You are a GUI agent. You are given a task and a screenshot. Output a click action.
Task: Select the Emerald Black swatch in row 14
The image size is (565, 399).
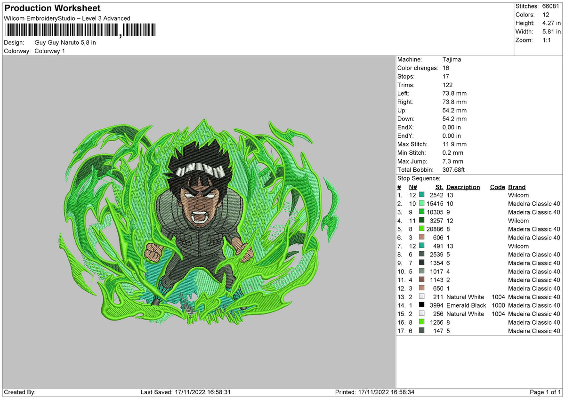pyautogui.click(x=421, y=305)
